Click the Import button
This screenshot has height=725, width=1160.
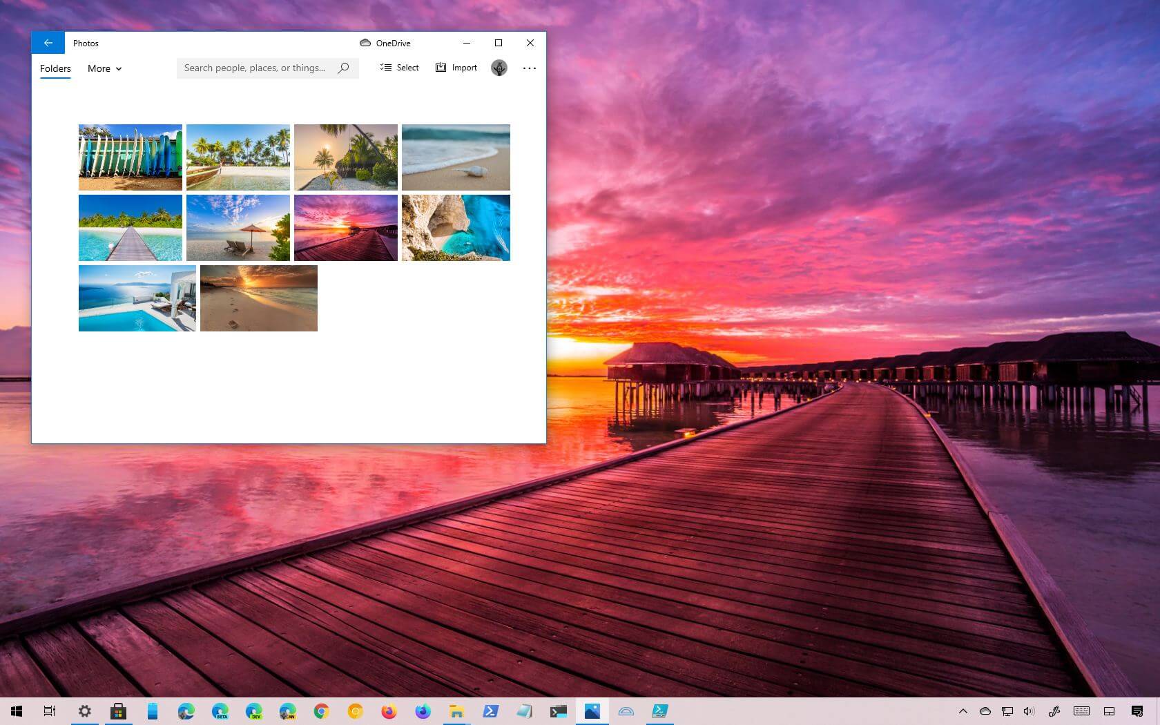tap(456, 67)
